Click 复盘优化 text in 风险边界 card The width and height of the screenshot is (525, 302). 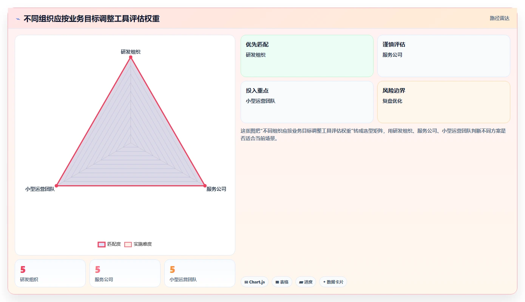[392, 101]
